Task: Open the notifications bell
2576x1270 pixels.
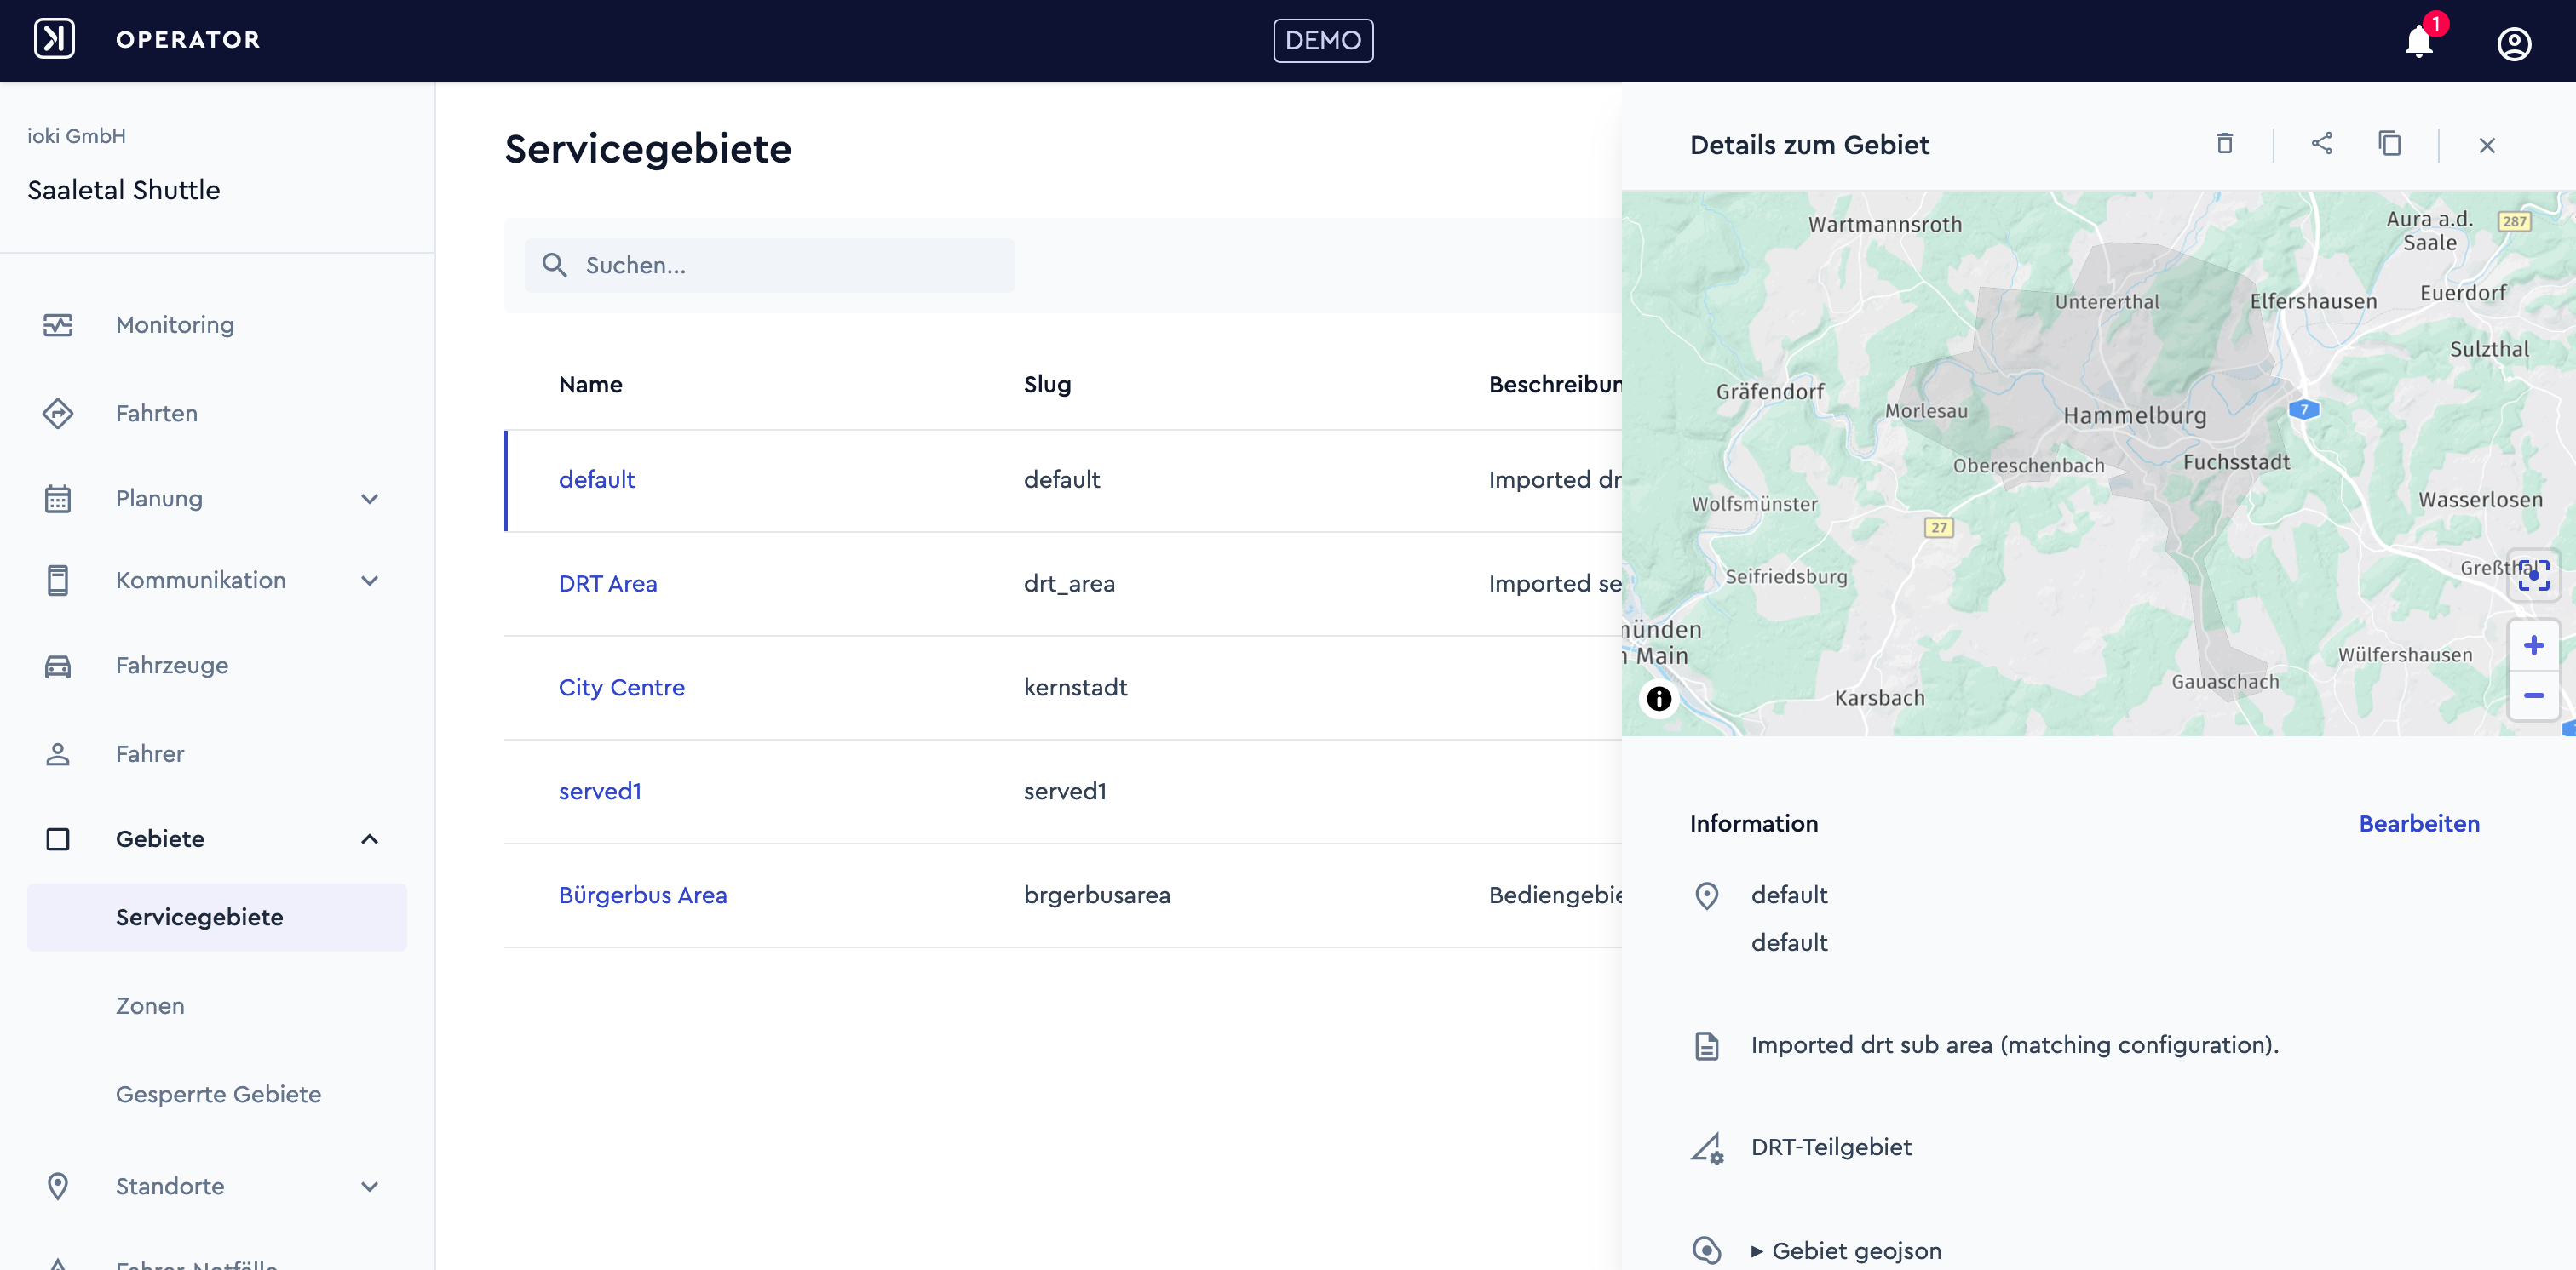Action: pos(2419,42)
